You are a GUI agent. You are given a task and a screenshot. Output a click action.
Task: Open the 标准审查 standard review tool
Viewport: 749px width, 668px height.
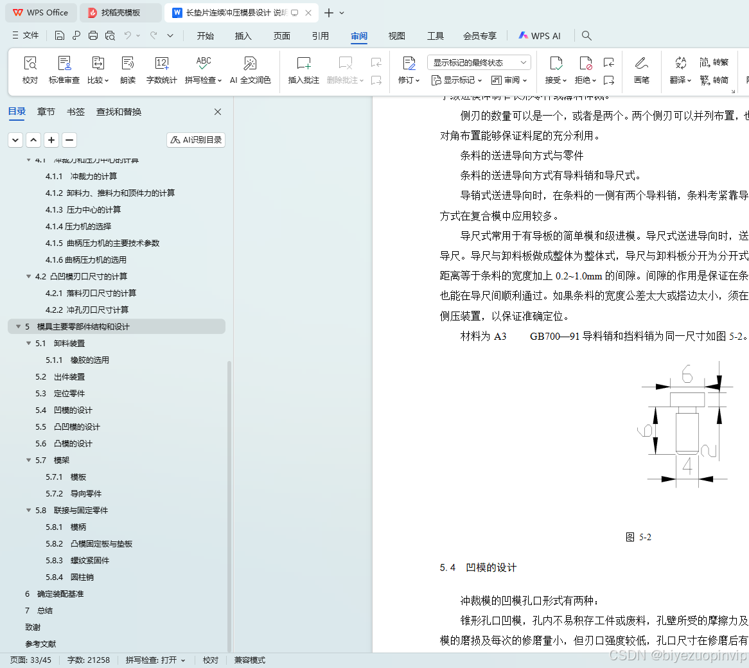64,70
